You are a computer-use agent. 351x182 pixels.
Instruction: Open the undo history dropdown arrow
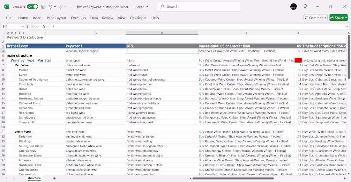55,7
